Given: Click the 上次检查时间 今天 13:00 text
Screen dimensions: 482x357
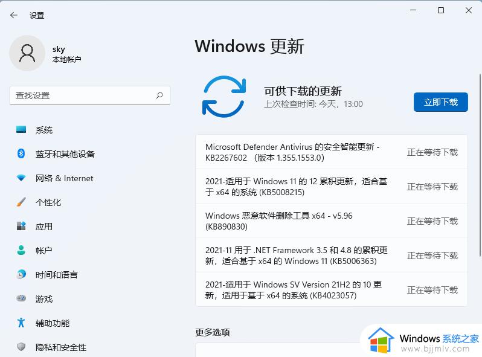Looking at the screenshot, I should point(313,104).
